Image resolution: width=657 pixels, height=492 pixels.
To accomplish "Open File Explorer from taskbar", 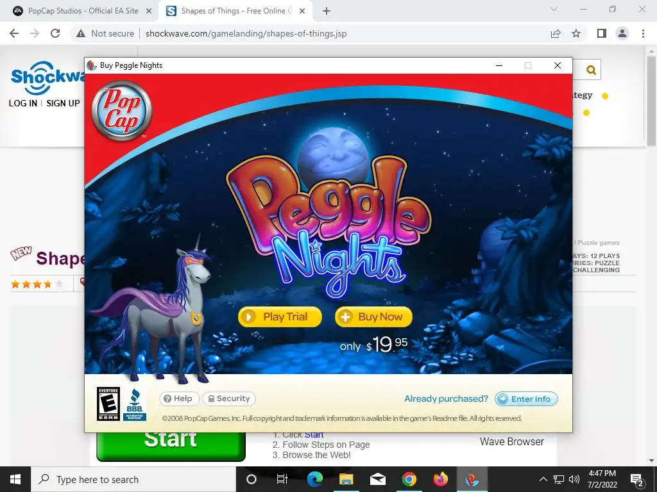I will [x=346, y=479].
